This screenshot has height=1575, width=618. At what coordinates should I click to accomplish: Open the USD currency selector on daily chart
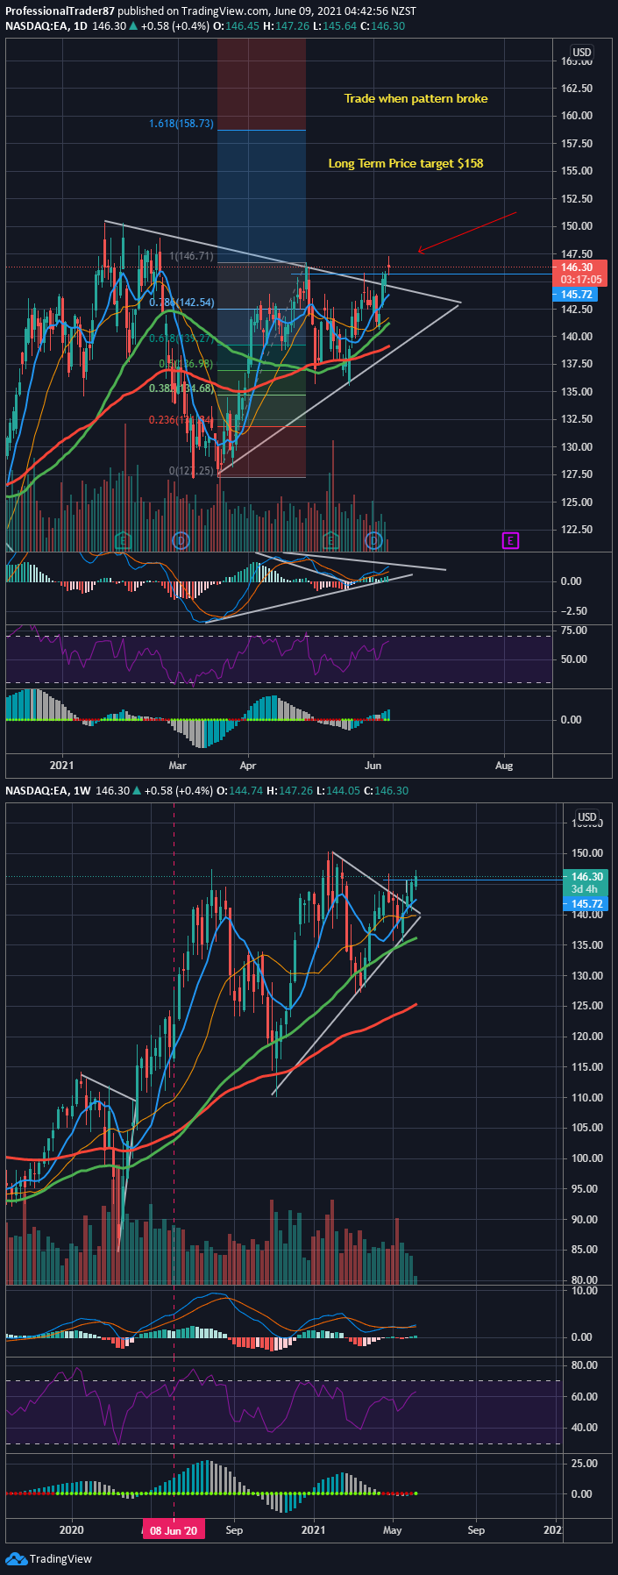click(583, 53)
